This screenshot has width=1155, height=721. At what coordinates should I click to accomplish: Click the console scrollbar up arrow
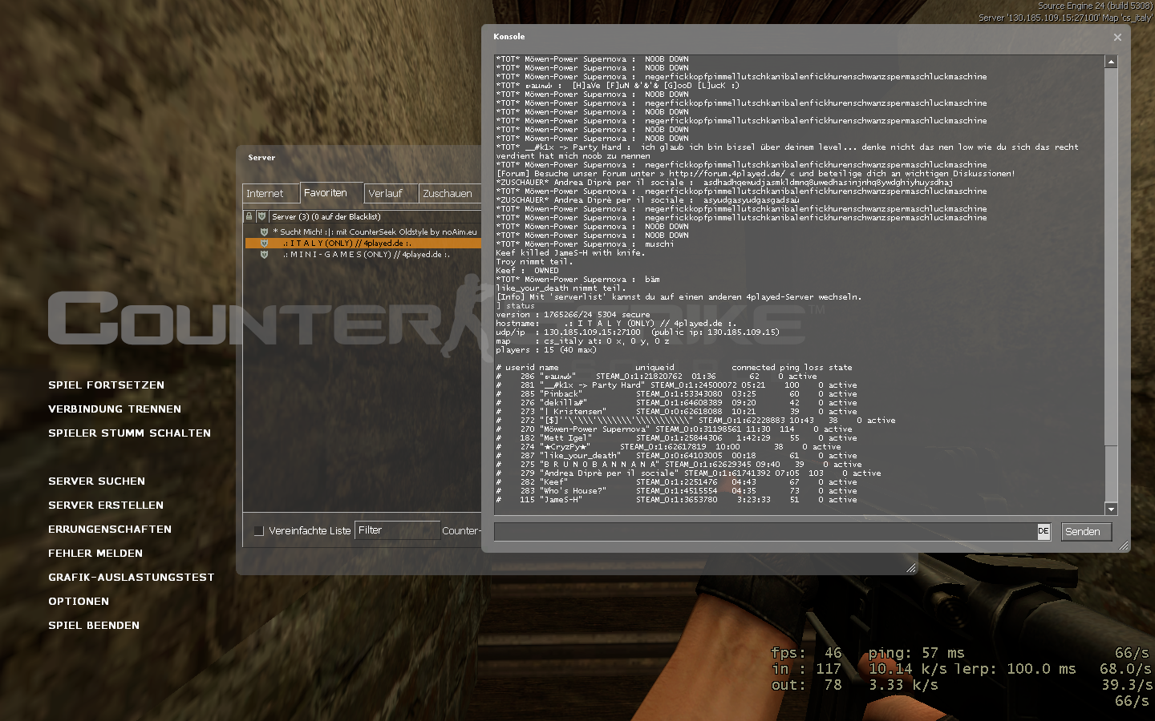1111,62
